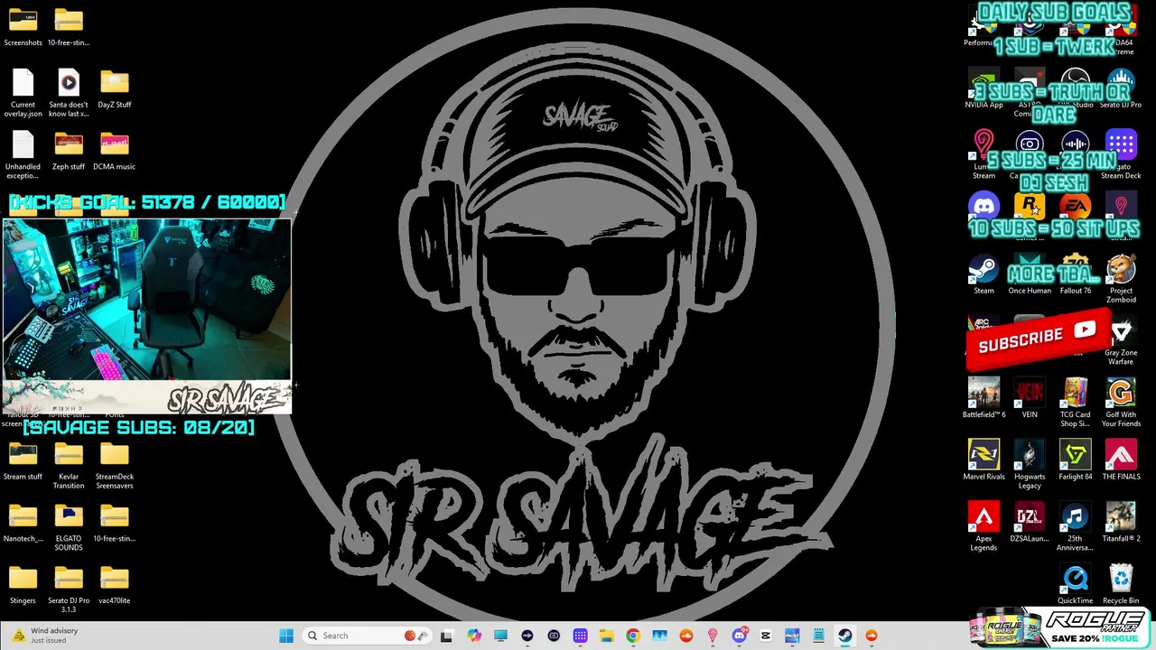Image resolution: width=1156 pixels, height=650 pixels.
Task: Select the Serato DJ Pro 3.1.3 folder
Action: [69, 590]
